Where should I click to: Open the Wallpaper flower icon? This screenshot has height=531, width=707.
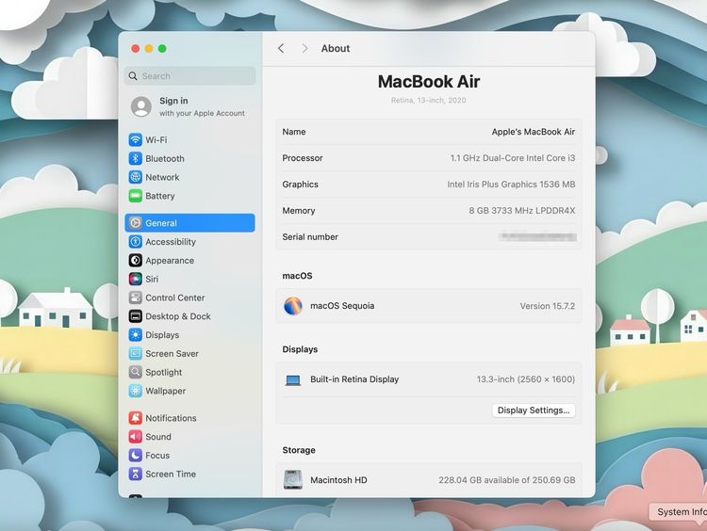135,391
